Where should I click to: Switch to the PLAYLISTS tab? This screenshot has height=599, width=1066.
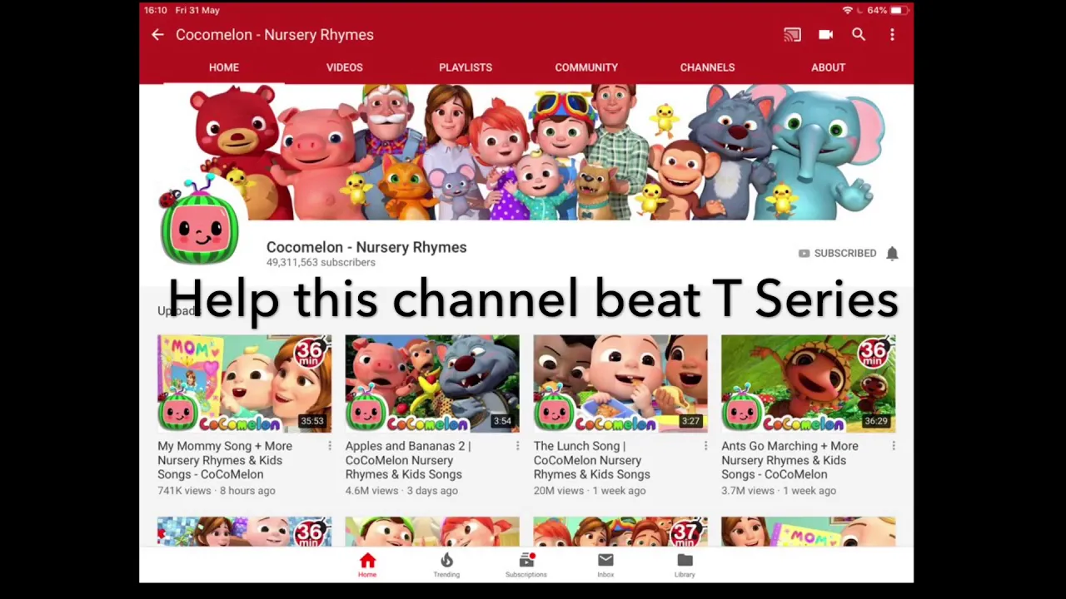click(x=466, y=67)
